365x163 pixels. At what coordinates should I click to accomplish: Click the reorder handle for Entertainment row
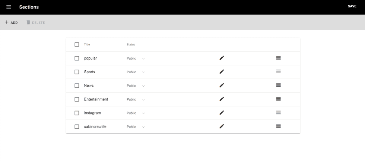[x=278, y=99]
